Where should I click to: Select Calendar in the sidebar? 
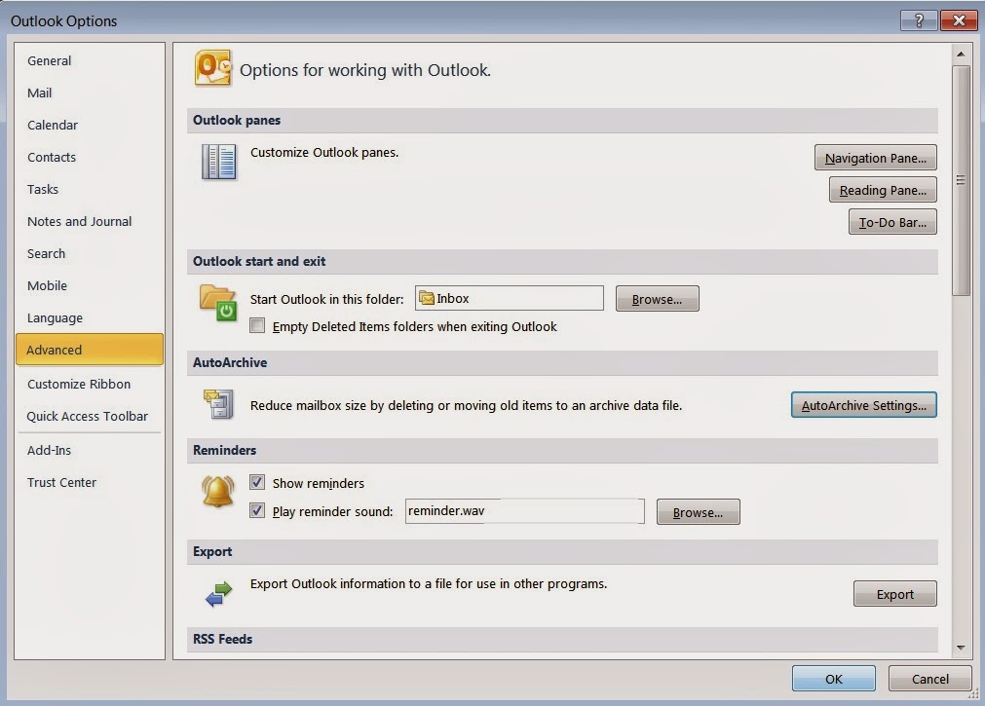click(x=90, y=125)
